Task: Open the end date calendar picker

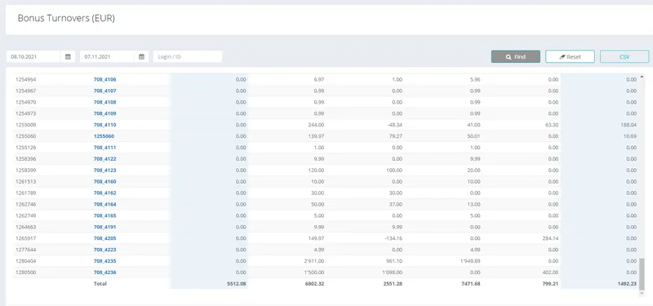Action: (141, 56)
